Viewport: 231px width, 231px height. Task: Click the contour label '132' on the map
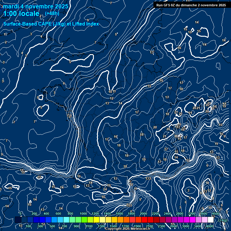click(x=148, y=178)
